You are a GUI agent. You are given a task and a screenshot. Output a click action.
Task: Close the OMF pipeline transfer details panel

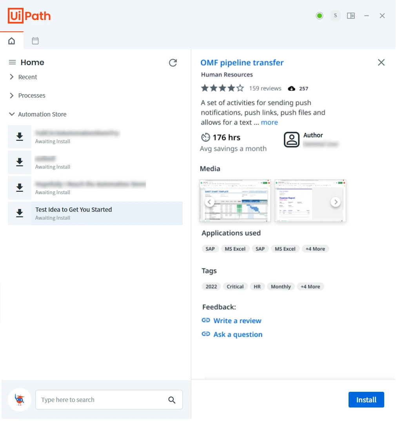[381, 62]
